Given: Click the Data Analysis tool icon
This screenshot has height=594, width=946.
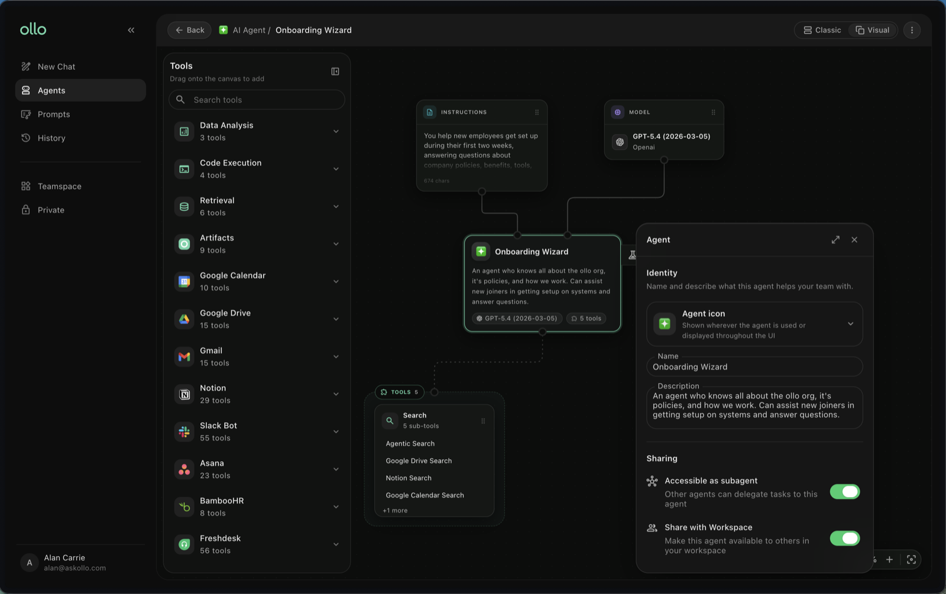Looking at the screenshot, I should point(184,131).
